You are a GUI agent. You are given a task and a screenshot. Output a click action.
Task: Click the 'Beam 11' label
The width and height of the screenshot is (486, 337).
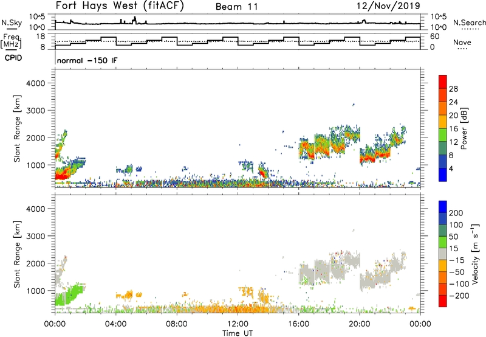[x=236, y=7]
